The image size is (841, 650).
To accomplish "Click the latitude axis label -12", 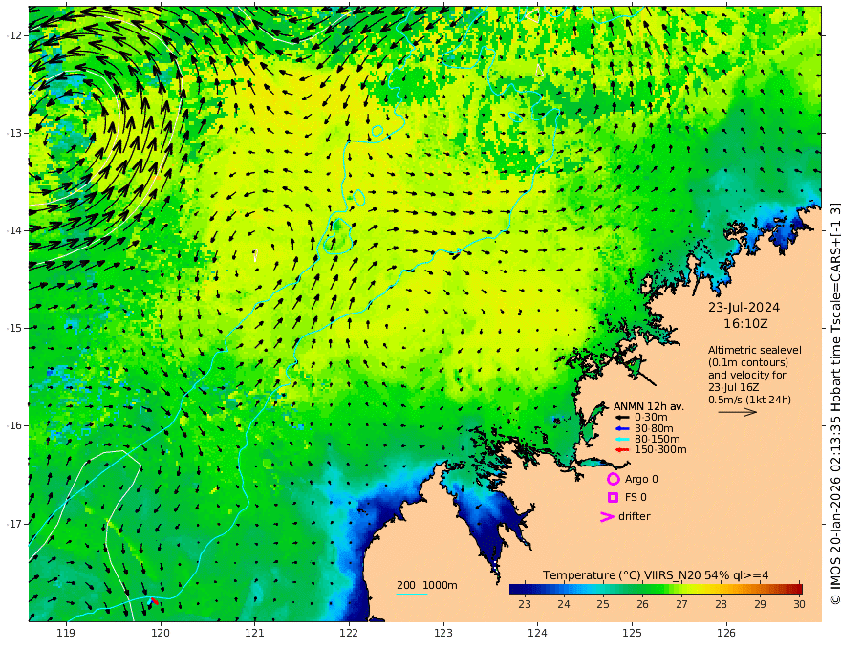I will click(14, 35).
